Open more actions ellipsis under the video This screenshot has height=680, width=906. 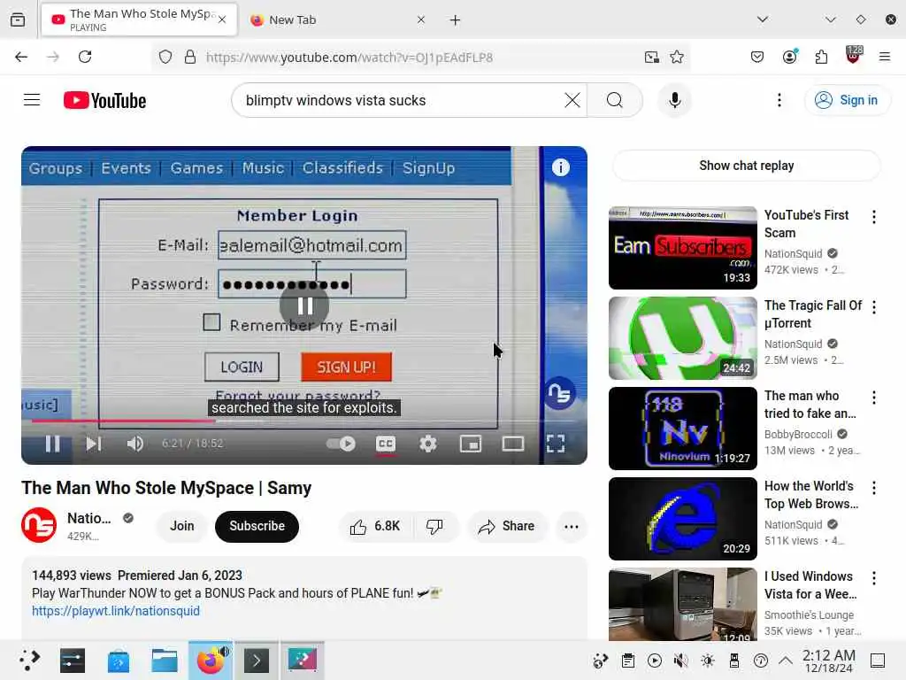click(572, 526)
